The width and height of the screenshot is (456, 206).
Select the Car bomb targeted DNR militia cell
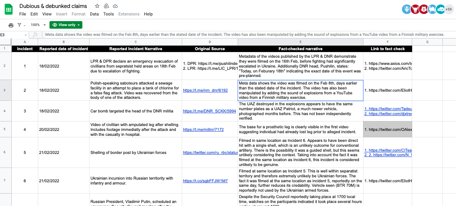click(136, 111)
